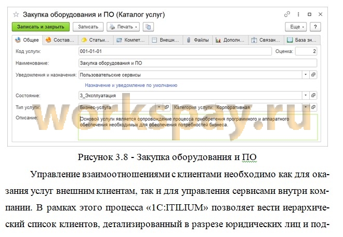Expand the Категория услуги dropdown
The image size is (343, 237).
point(306,108)
